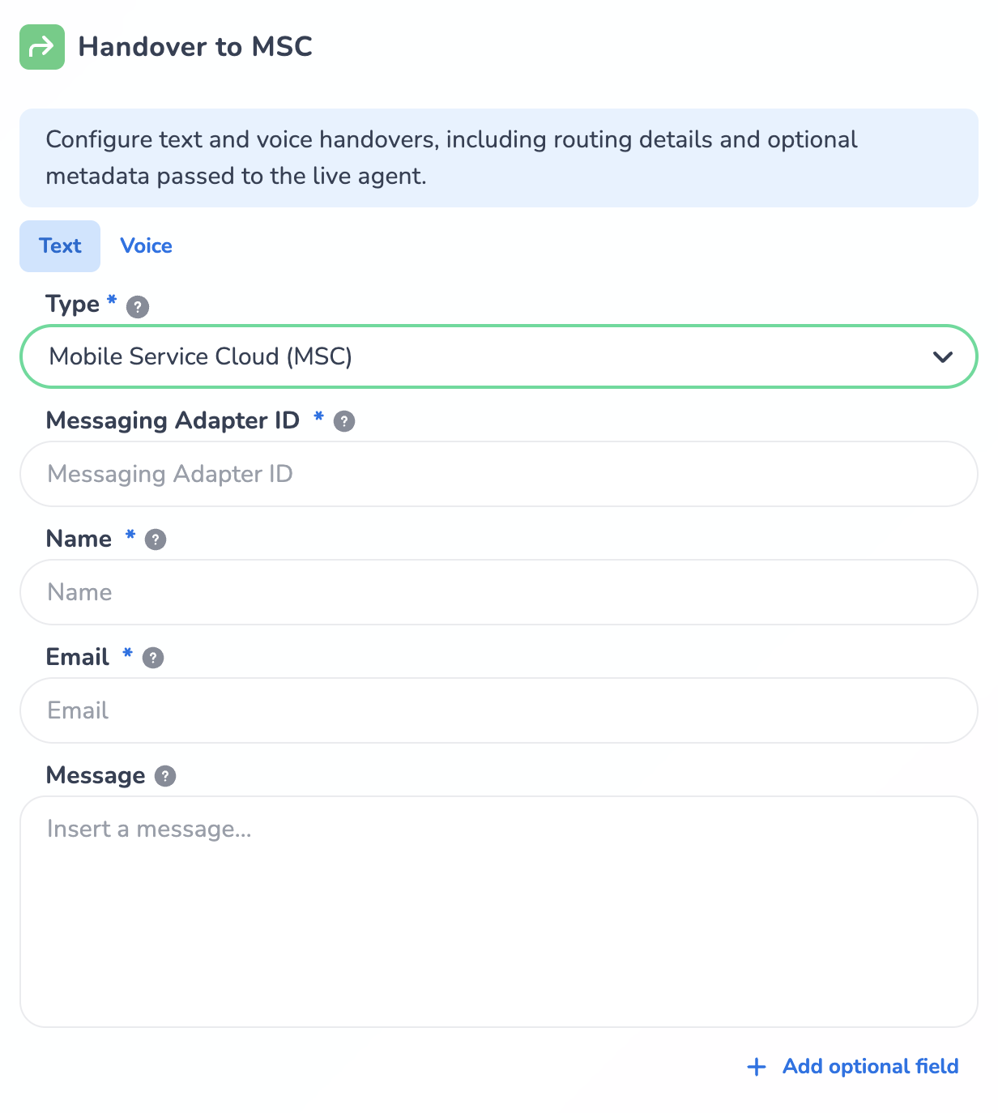Click into the Name input field

[x=498, y=593]
